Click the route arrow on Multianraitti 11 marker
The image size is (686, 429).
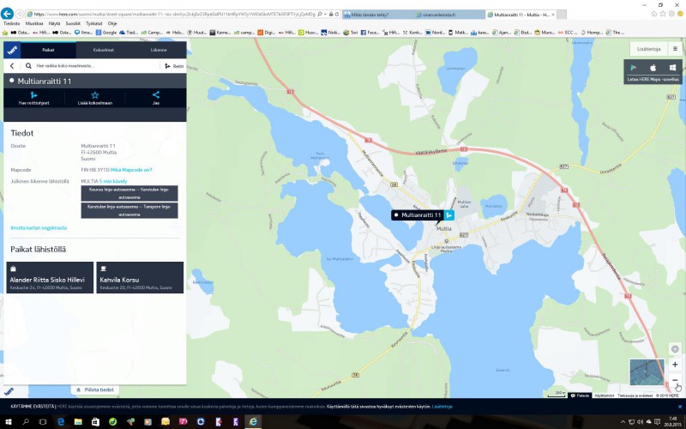[448, 215]
